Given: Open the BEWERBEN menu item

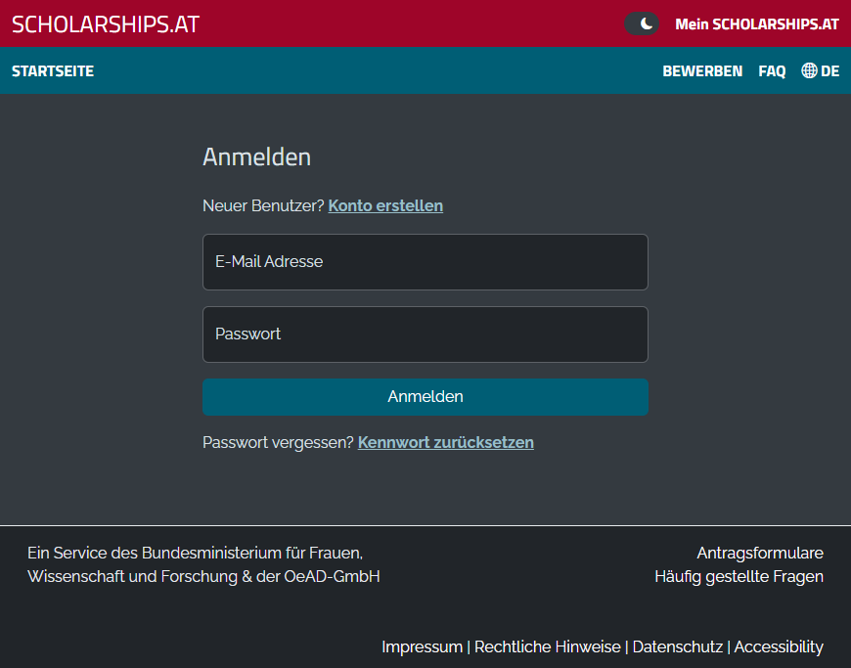Looking at the screenshot, I should pos(702,70).
